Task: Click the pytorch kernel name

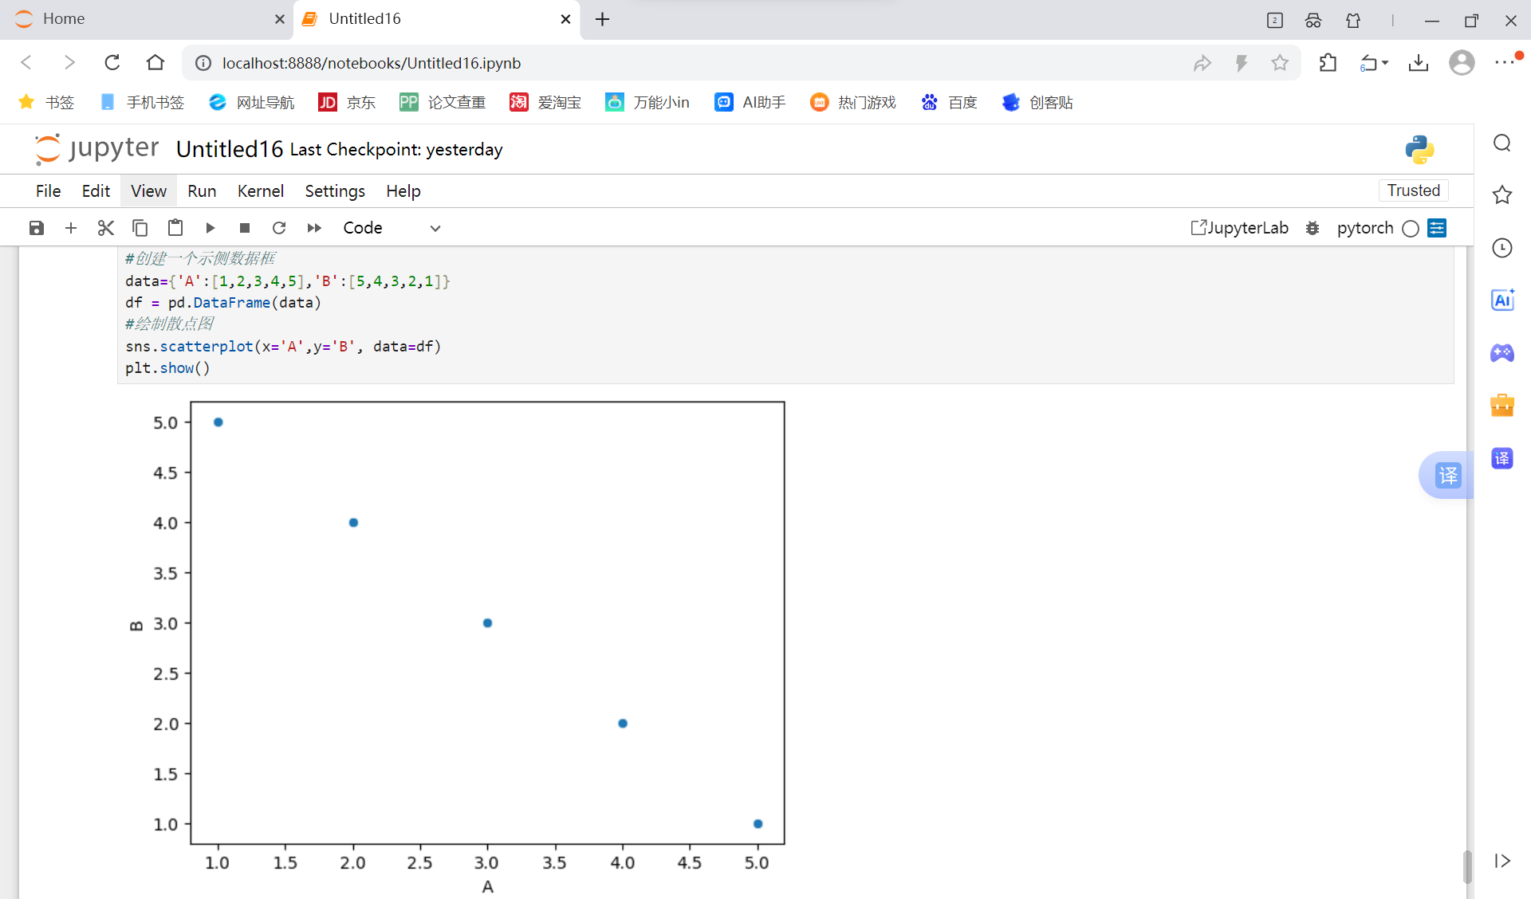Action: [x=1364, y=228]
